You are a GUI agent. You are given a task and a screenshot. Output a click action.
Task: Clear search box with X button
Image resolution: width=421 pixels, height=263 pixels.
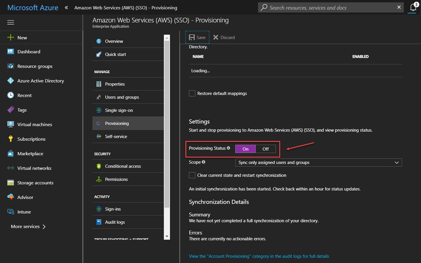pos(399,7)
